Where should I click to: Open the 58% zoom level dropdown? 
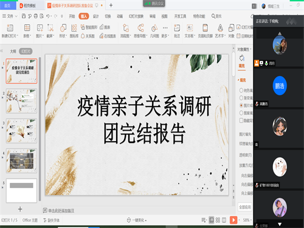[247, 220]
